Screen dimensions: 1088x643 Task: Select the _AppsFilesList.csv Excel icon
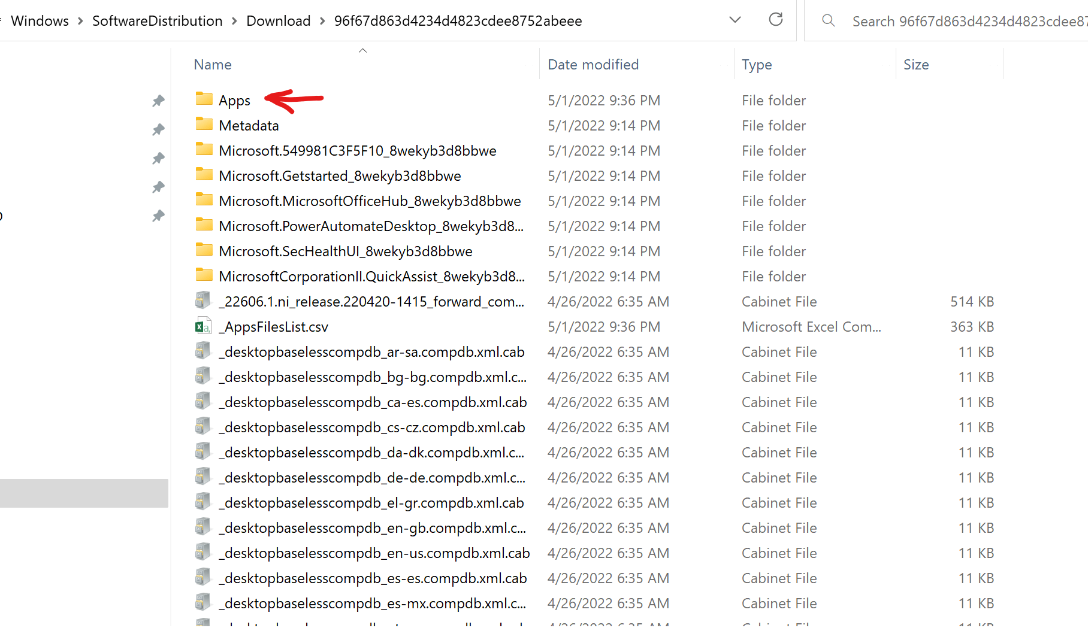click(203, 325)
